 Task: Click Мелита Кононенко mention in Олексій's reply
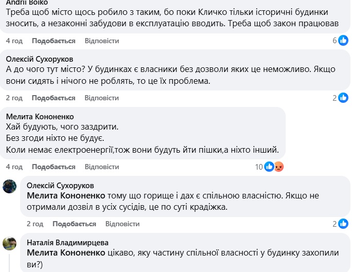pos(66,196)
